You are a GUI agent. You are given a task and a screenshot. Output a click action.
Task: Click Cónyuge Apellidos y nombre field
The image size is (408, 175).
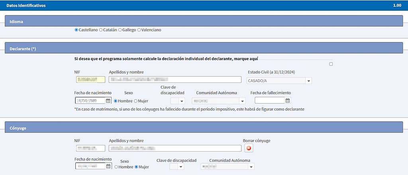click(175, 148)
